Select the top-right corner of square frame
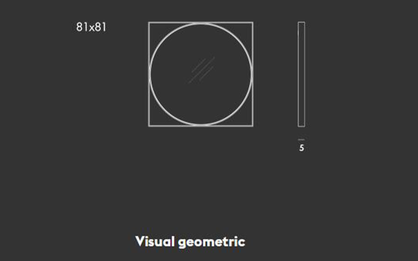This screenshot has width=418, height=261. [x=253, y=22]
